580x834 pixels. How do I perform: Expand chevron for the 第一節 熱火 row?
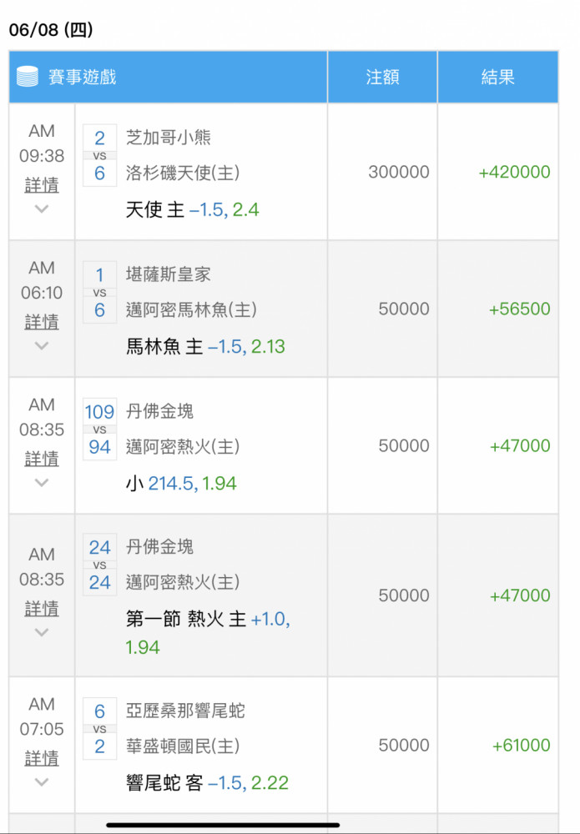pyautogui.click(x=42, y=632)
